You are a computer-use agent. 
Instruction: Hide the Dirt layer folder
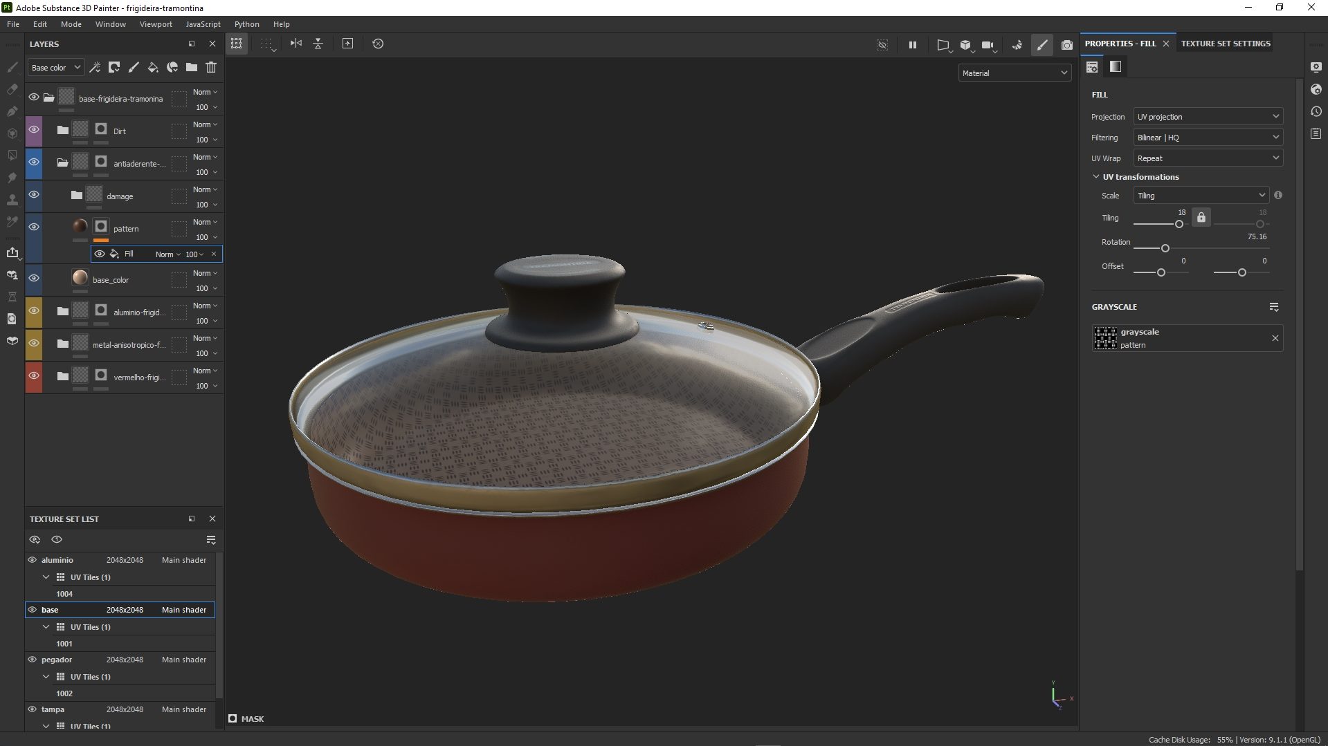pos(33,130)
